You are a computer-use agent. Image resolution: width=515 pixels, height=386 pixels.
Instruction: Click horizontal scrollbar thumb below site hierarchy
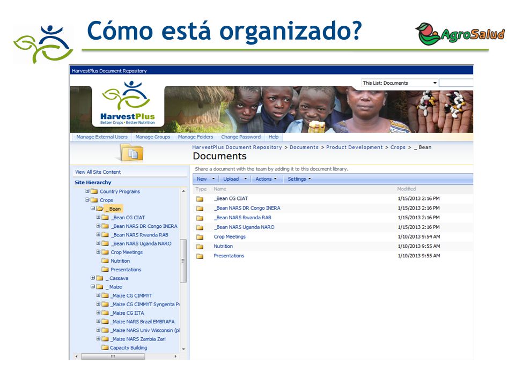coord(113,356)
